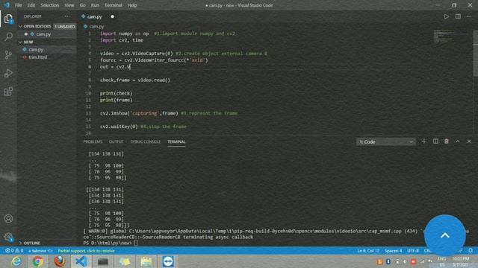Screen dimensions: 478x268
Task: Open the Run and Debug view icon
Action: coord(8,73)
